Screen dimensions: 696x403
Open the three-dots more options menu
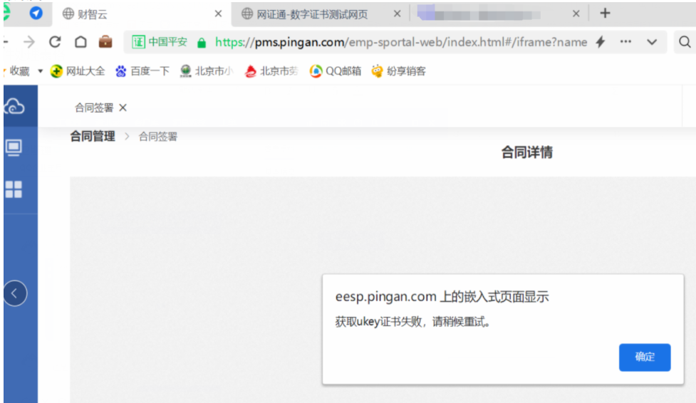point(625,42)
